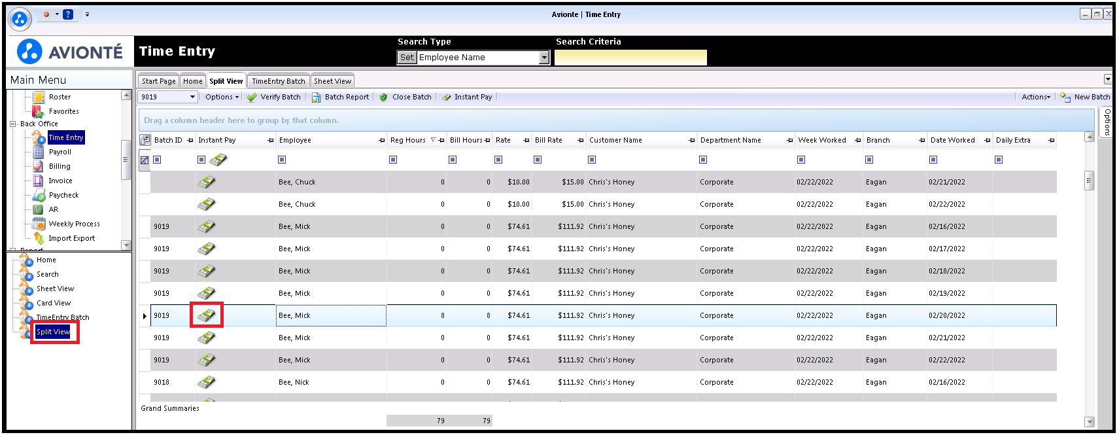1119x437 pixels.
Task: Open Roster in the Main Menu
Action: 60,97
